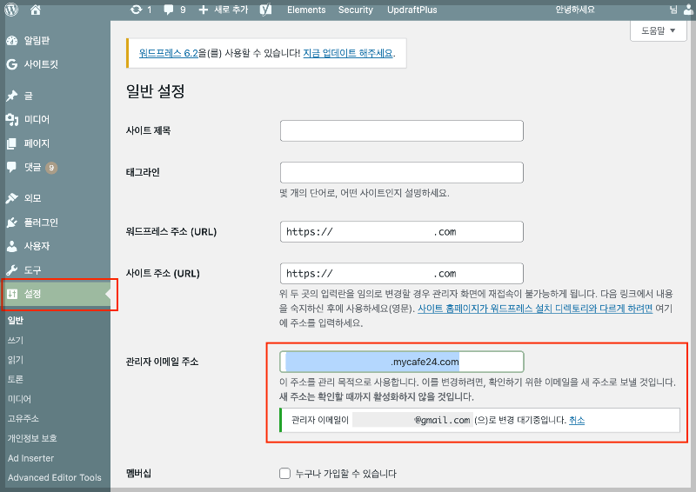Click 취소 to cancel email change
Viewport: 696px width, 492px height.
tap(577, 420)
